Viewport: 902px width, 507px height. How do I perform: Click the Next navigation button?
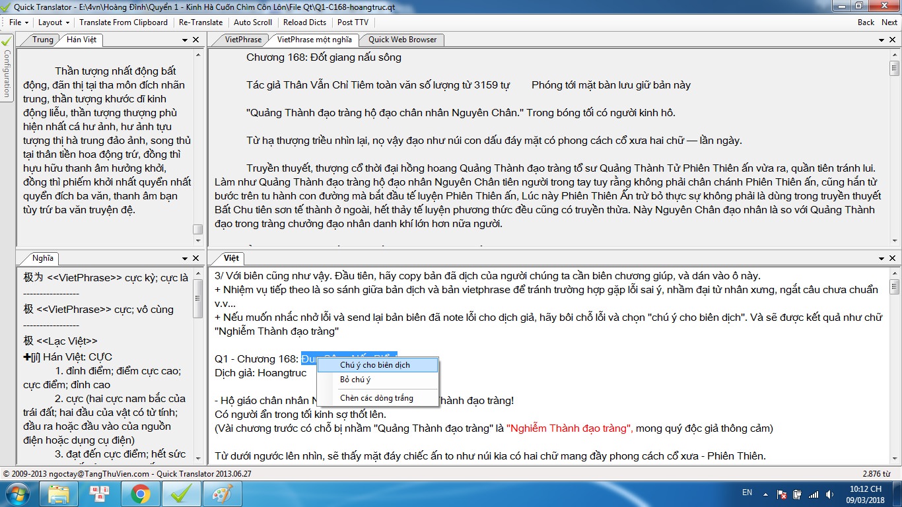pos(889,22)
